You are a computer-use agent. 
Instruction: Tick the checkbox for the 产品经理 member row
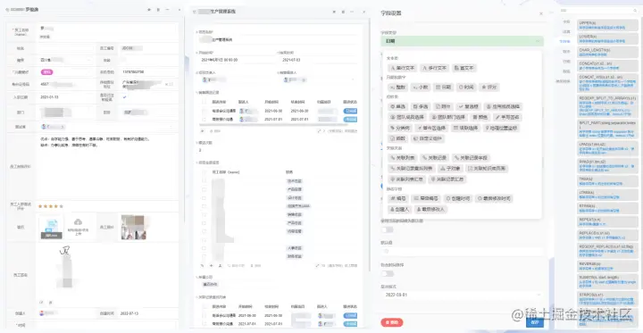205,189
